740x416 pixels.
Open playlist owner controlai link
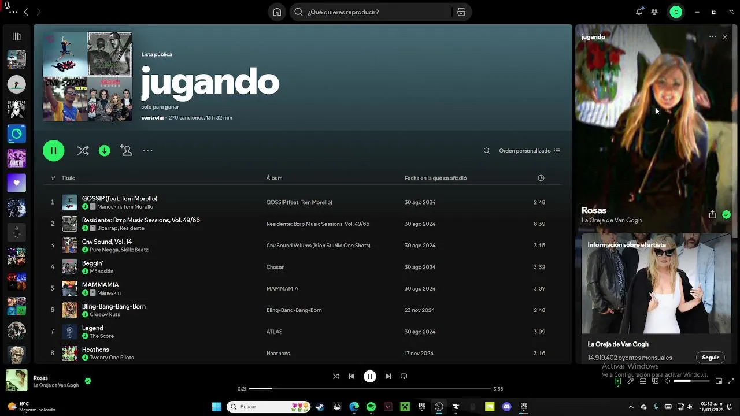pos(153,118)
